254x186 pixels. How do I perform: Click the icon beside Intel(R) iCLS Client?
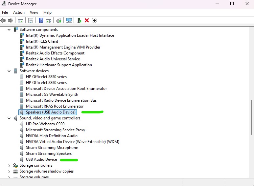pyautogui.click(x=22, y=41)
